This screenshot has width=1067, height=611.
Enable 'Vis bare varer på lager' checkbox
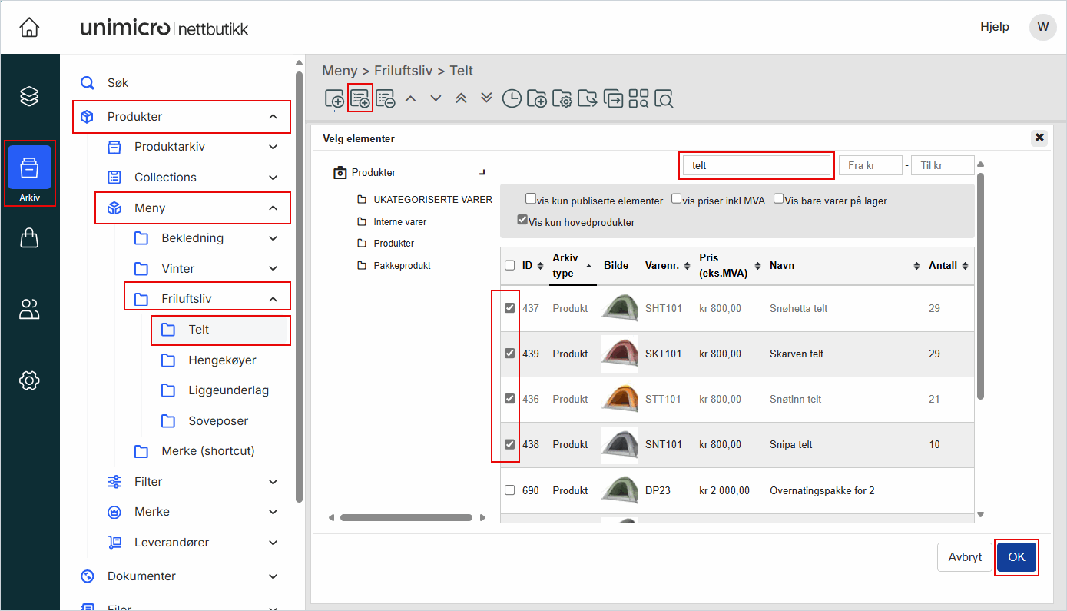pos(779,199)
